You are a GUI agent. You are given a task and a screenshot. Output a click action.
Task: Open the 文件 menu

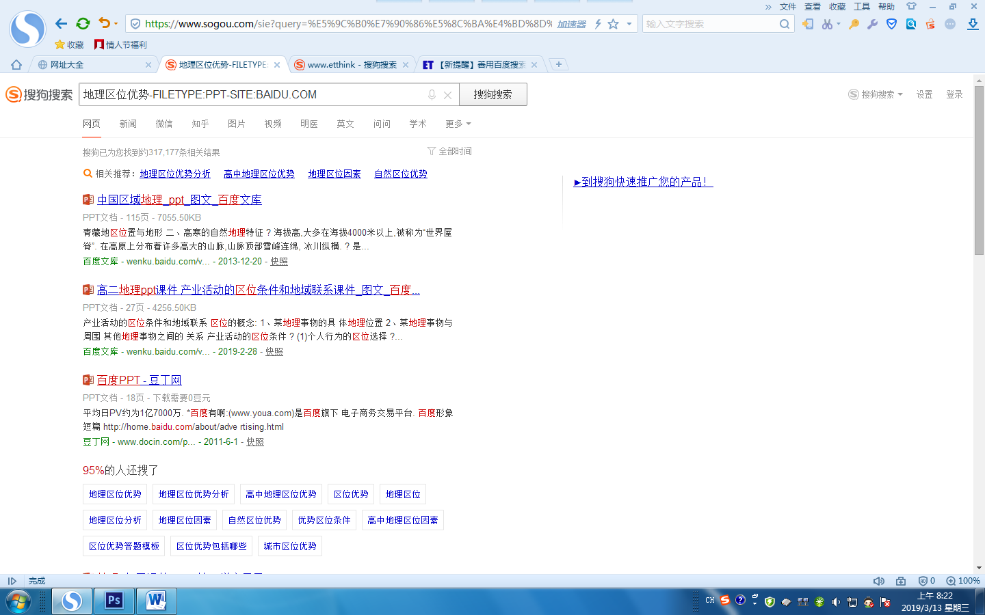[x=788, y=7]
